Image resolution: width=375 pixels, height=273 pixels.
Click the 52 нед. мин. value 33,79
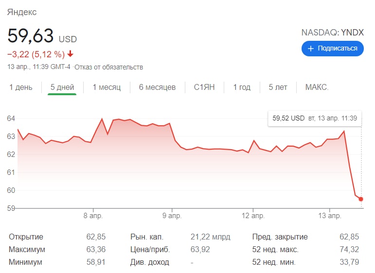pos(349,262)
